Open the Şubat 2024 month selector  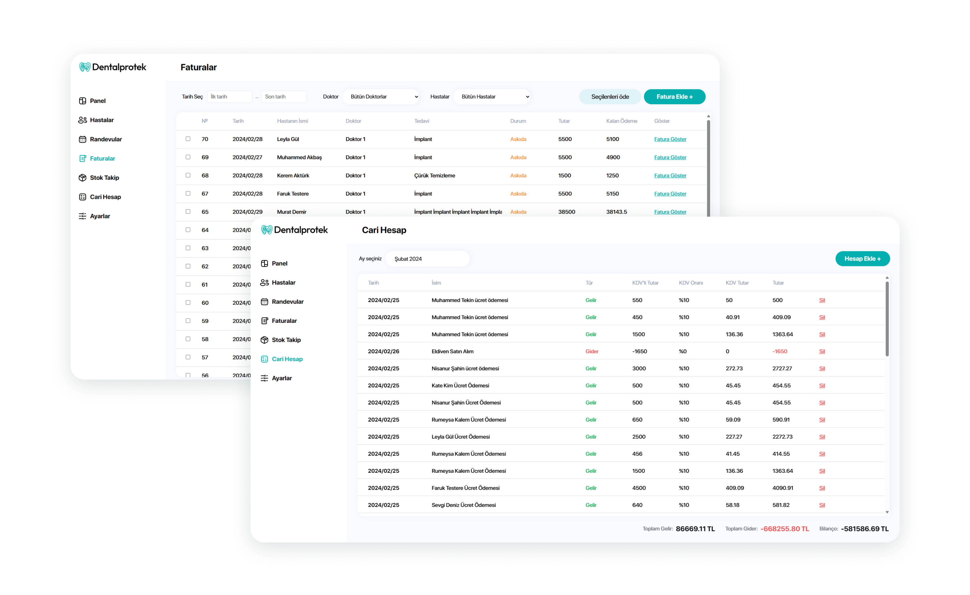click(x=427, y=259)
